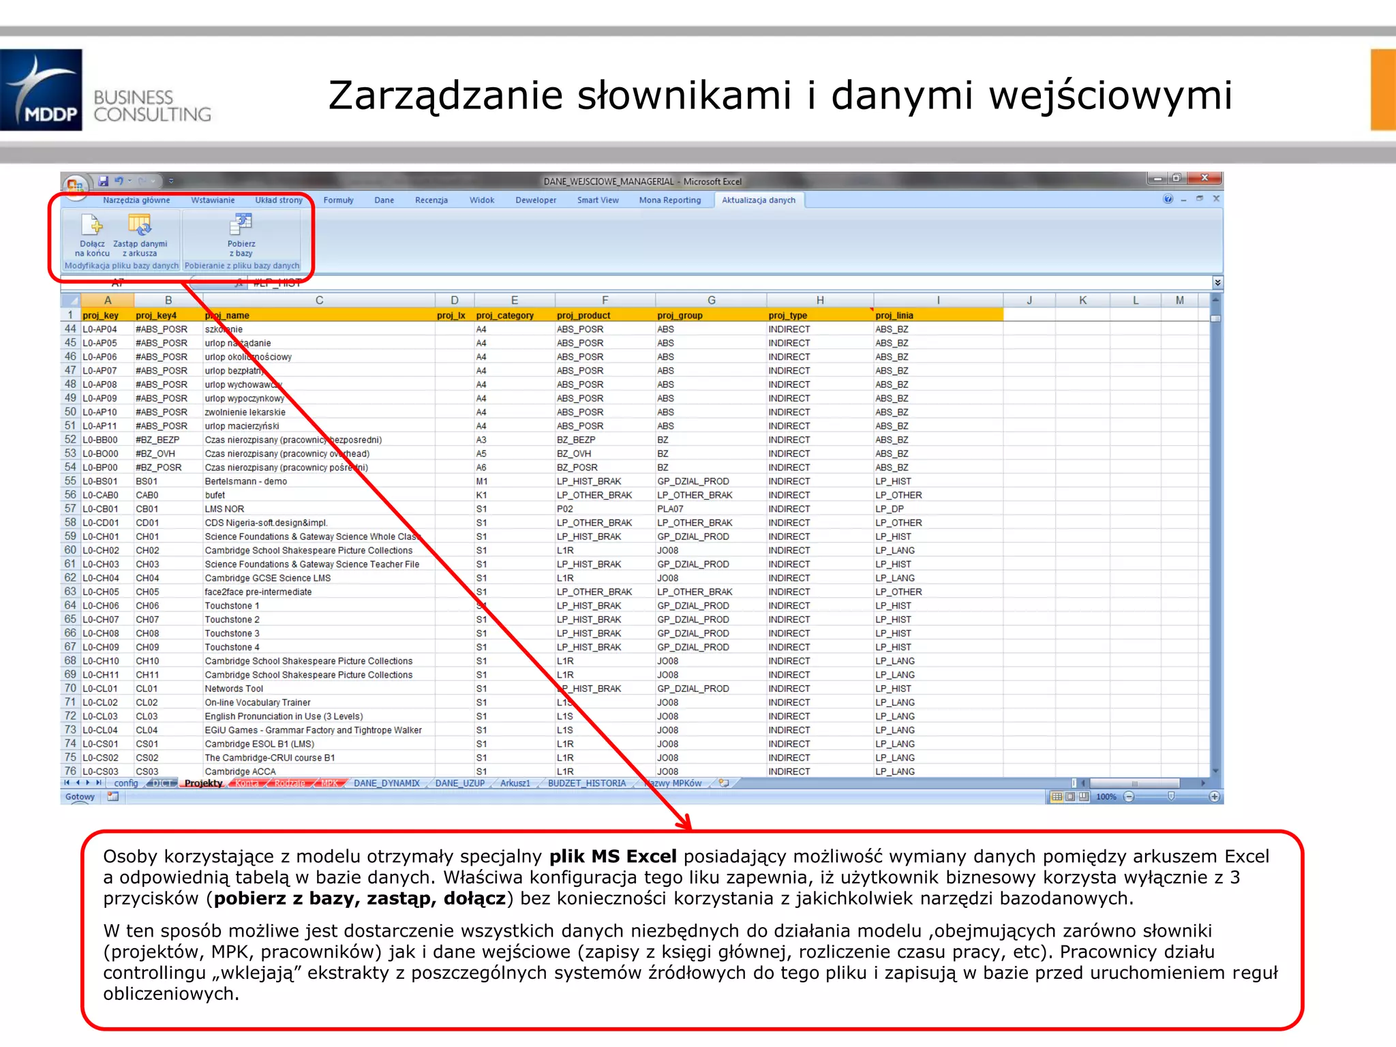
Task: Go to next sheet with tab navigation arrow
Action: (88, 783)
